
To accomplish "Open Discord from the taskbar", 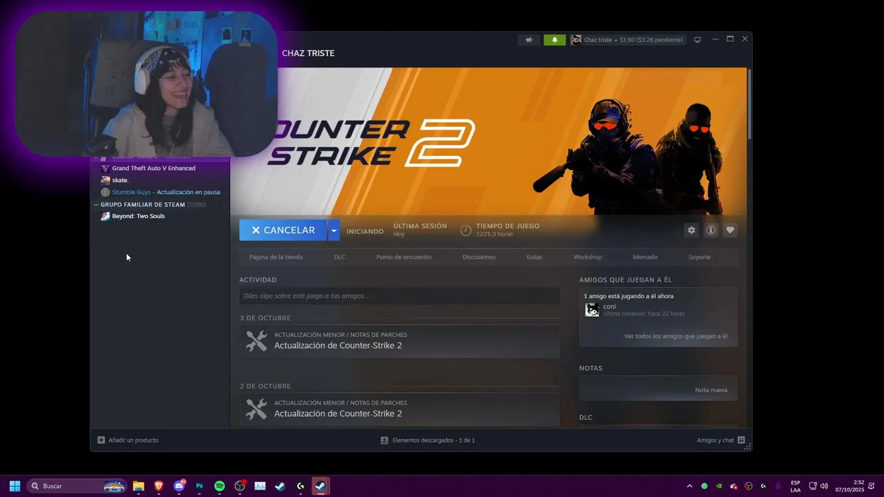I will click(x=179, y=486).
